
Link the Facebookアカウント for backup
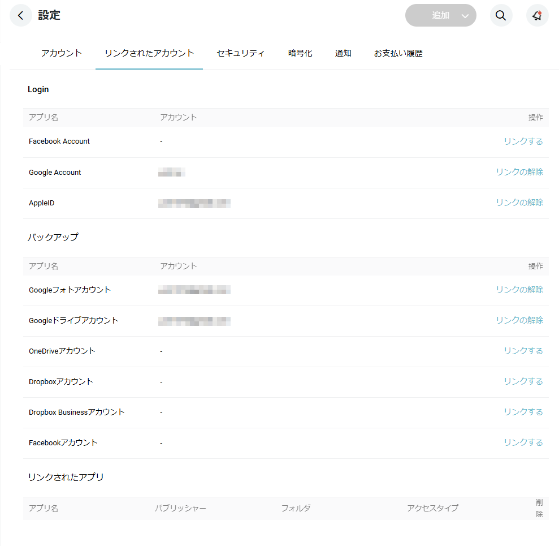tap(523, 442)
